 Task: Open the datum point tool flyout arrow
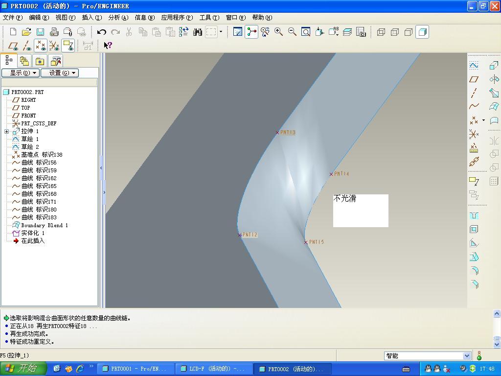pyautogui.click(x=483, y=120)
